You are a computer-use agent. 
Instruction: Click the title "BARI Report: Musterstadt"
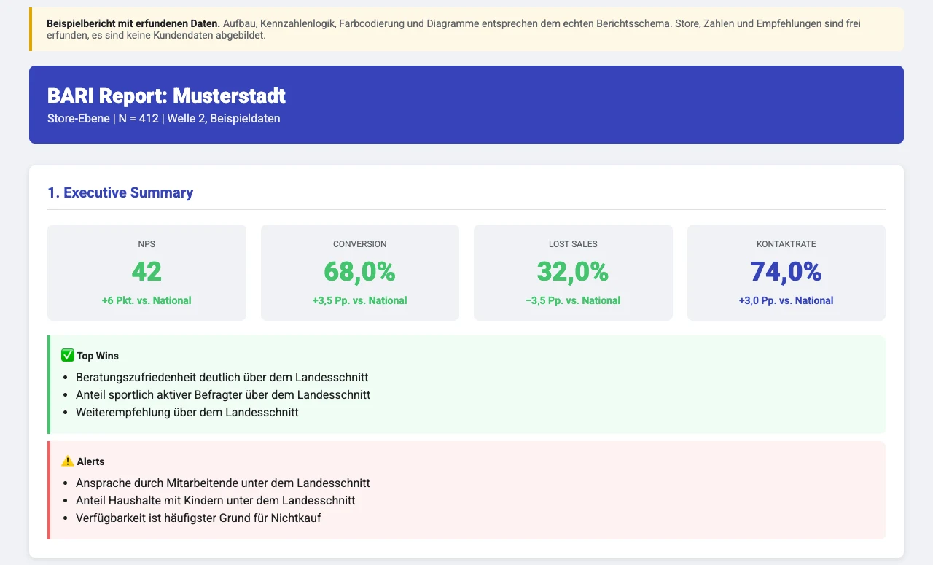coord(166,96)
